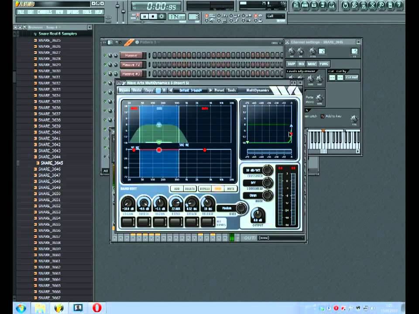Enable the Add to key checkbox
Image resolution: width=419 pixels, height=314 pixels.
pyautogui.click(x=323, y=116)
